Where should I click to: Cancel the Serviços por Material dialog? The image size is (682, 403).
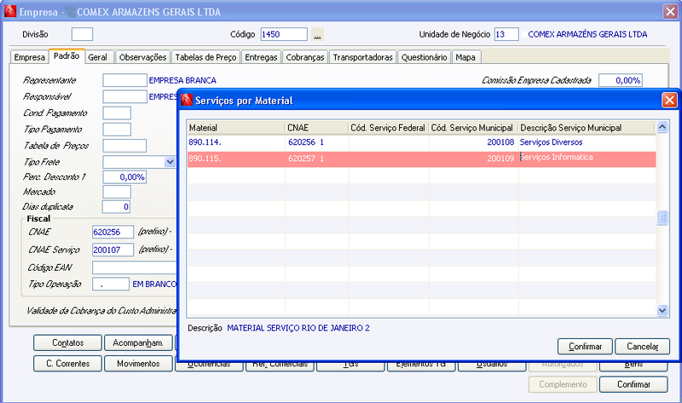[x=643, y=347]
